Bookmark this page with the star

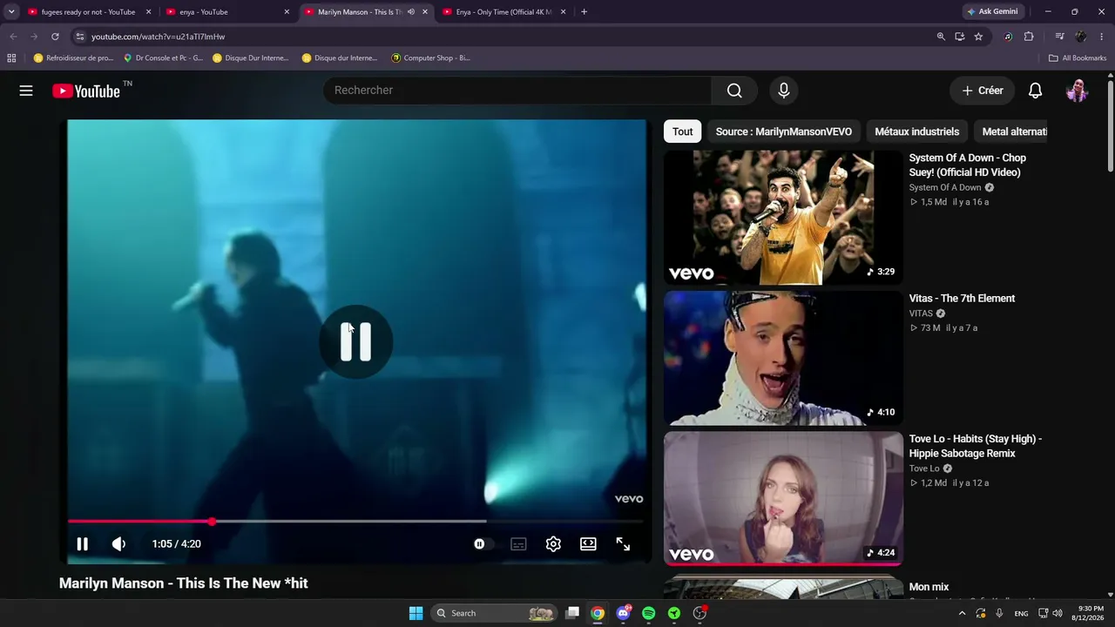pyautogui.click(x=978, y=37)
